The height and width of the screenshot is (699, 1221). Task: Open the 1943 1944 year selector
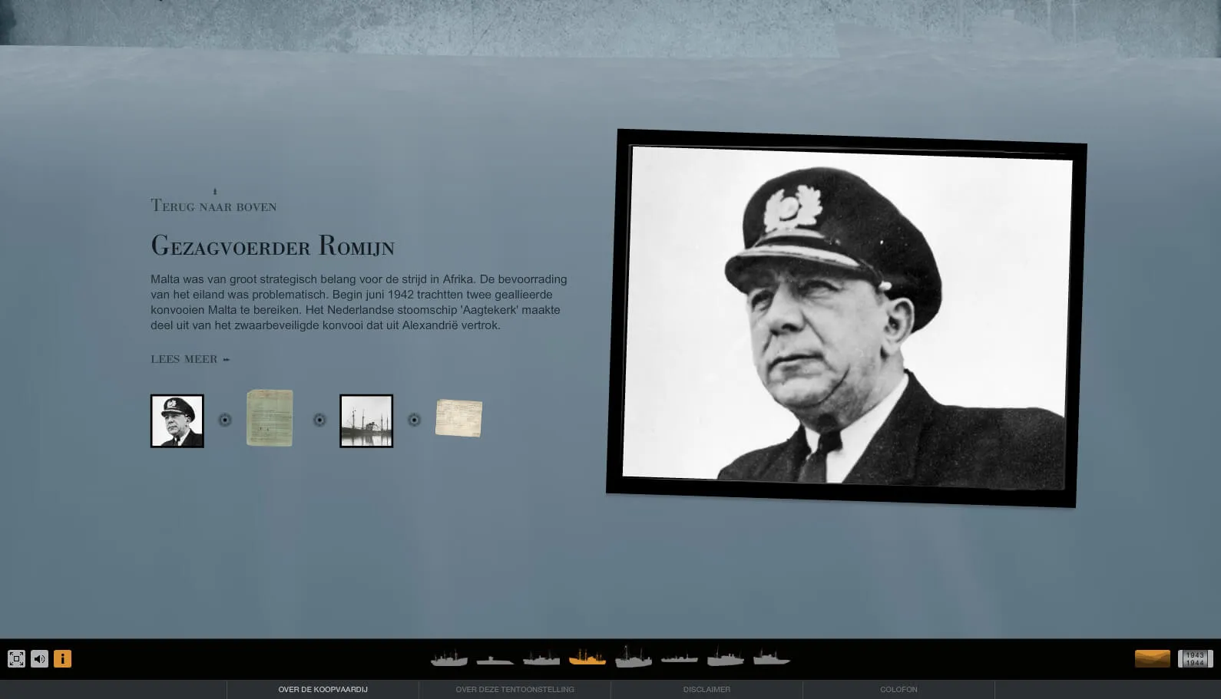click(1196, 659)
